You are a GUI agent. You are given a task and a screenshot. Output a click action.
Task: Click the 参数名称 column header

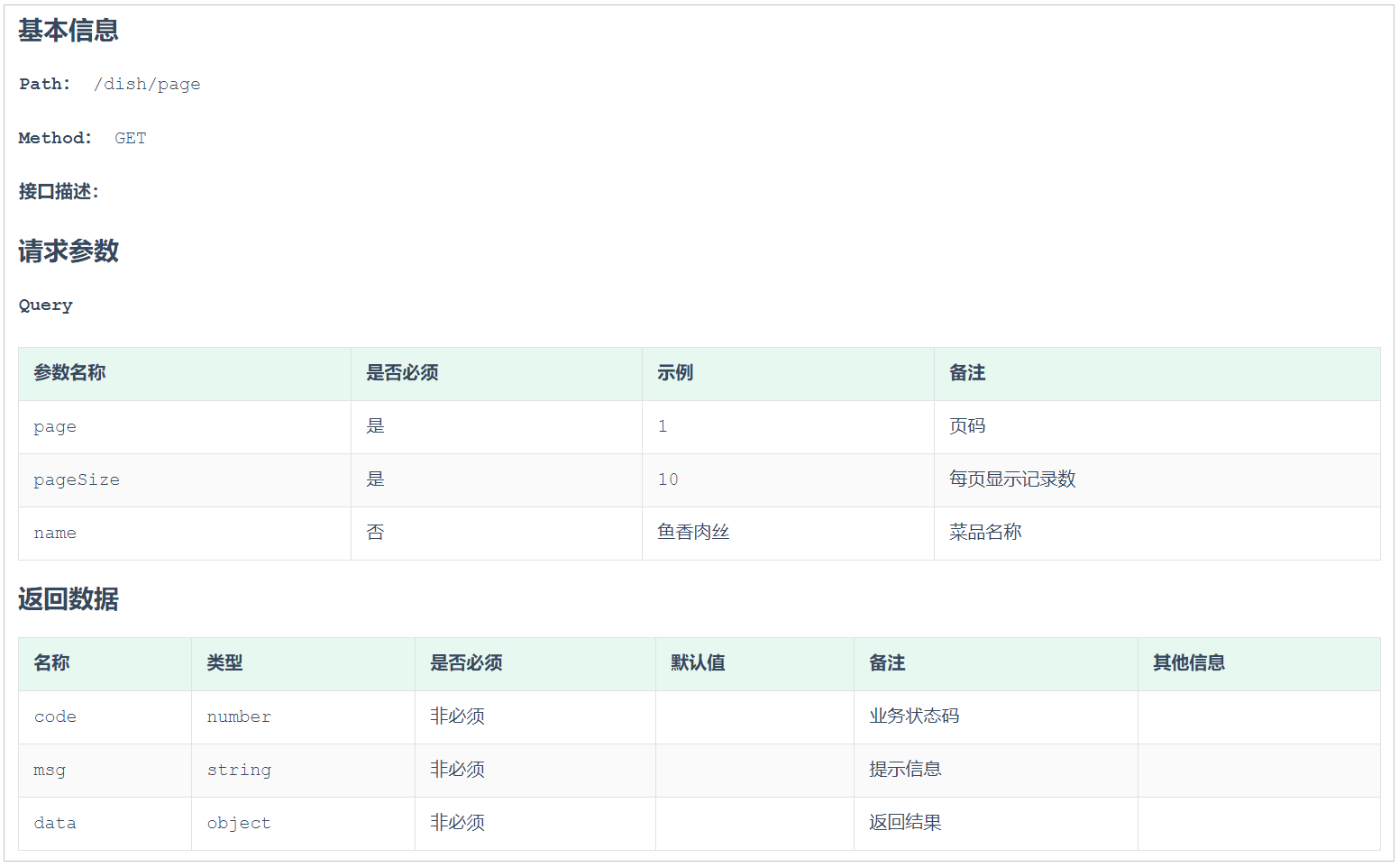click(69, 373)
